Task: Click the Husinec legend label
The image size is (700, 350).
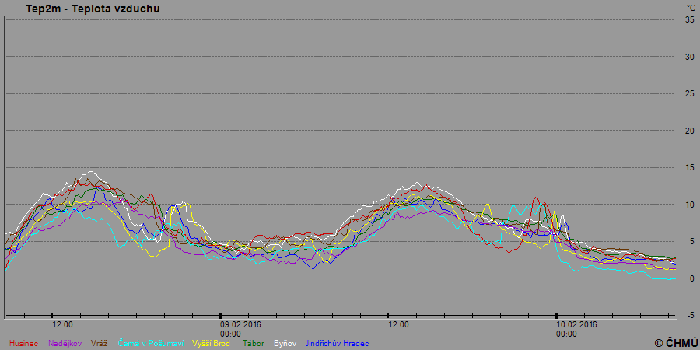Action: coord(26,343)
